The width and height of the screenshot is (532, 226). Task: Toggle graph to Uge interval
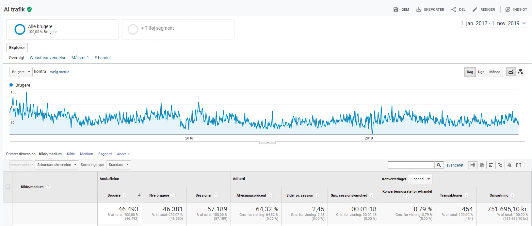[481, 72]
